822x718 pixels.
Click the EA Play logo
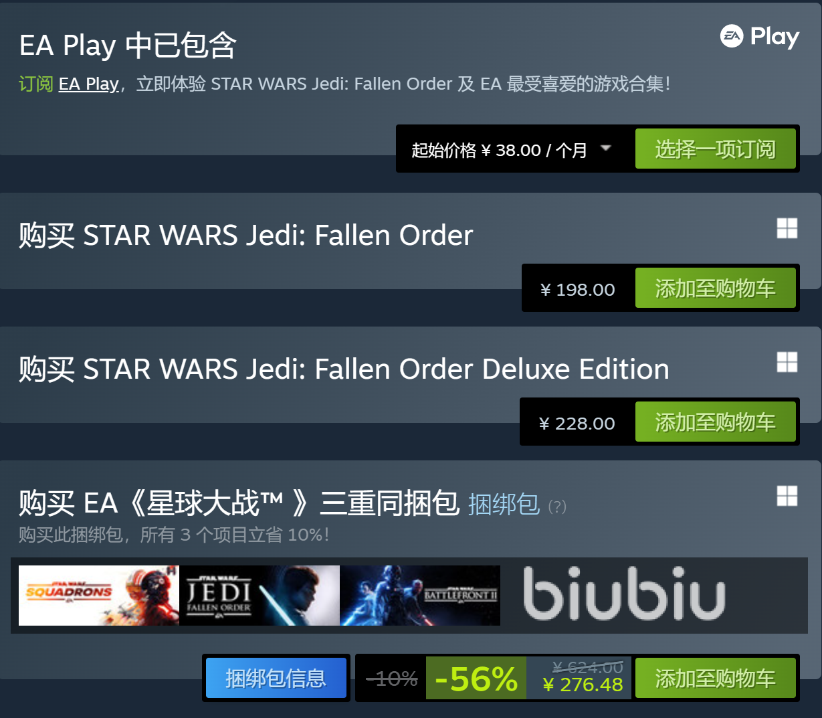(759, 37)
